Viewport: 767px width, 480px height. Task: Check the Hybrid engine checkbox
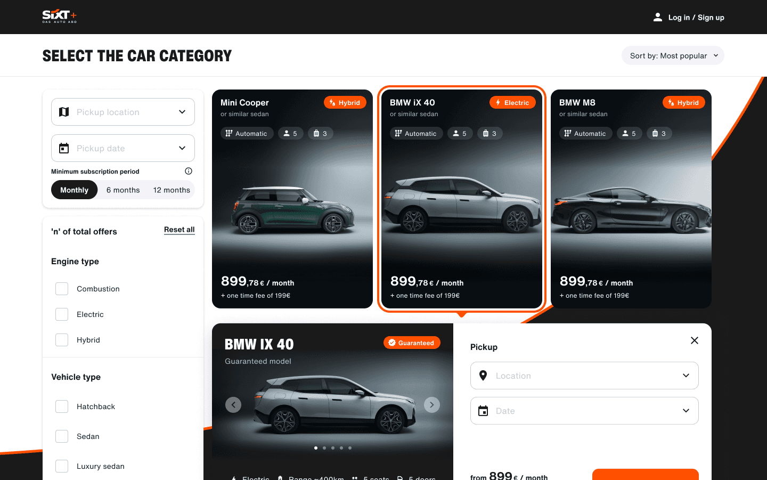(x=62, y=340)
